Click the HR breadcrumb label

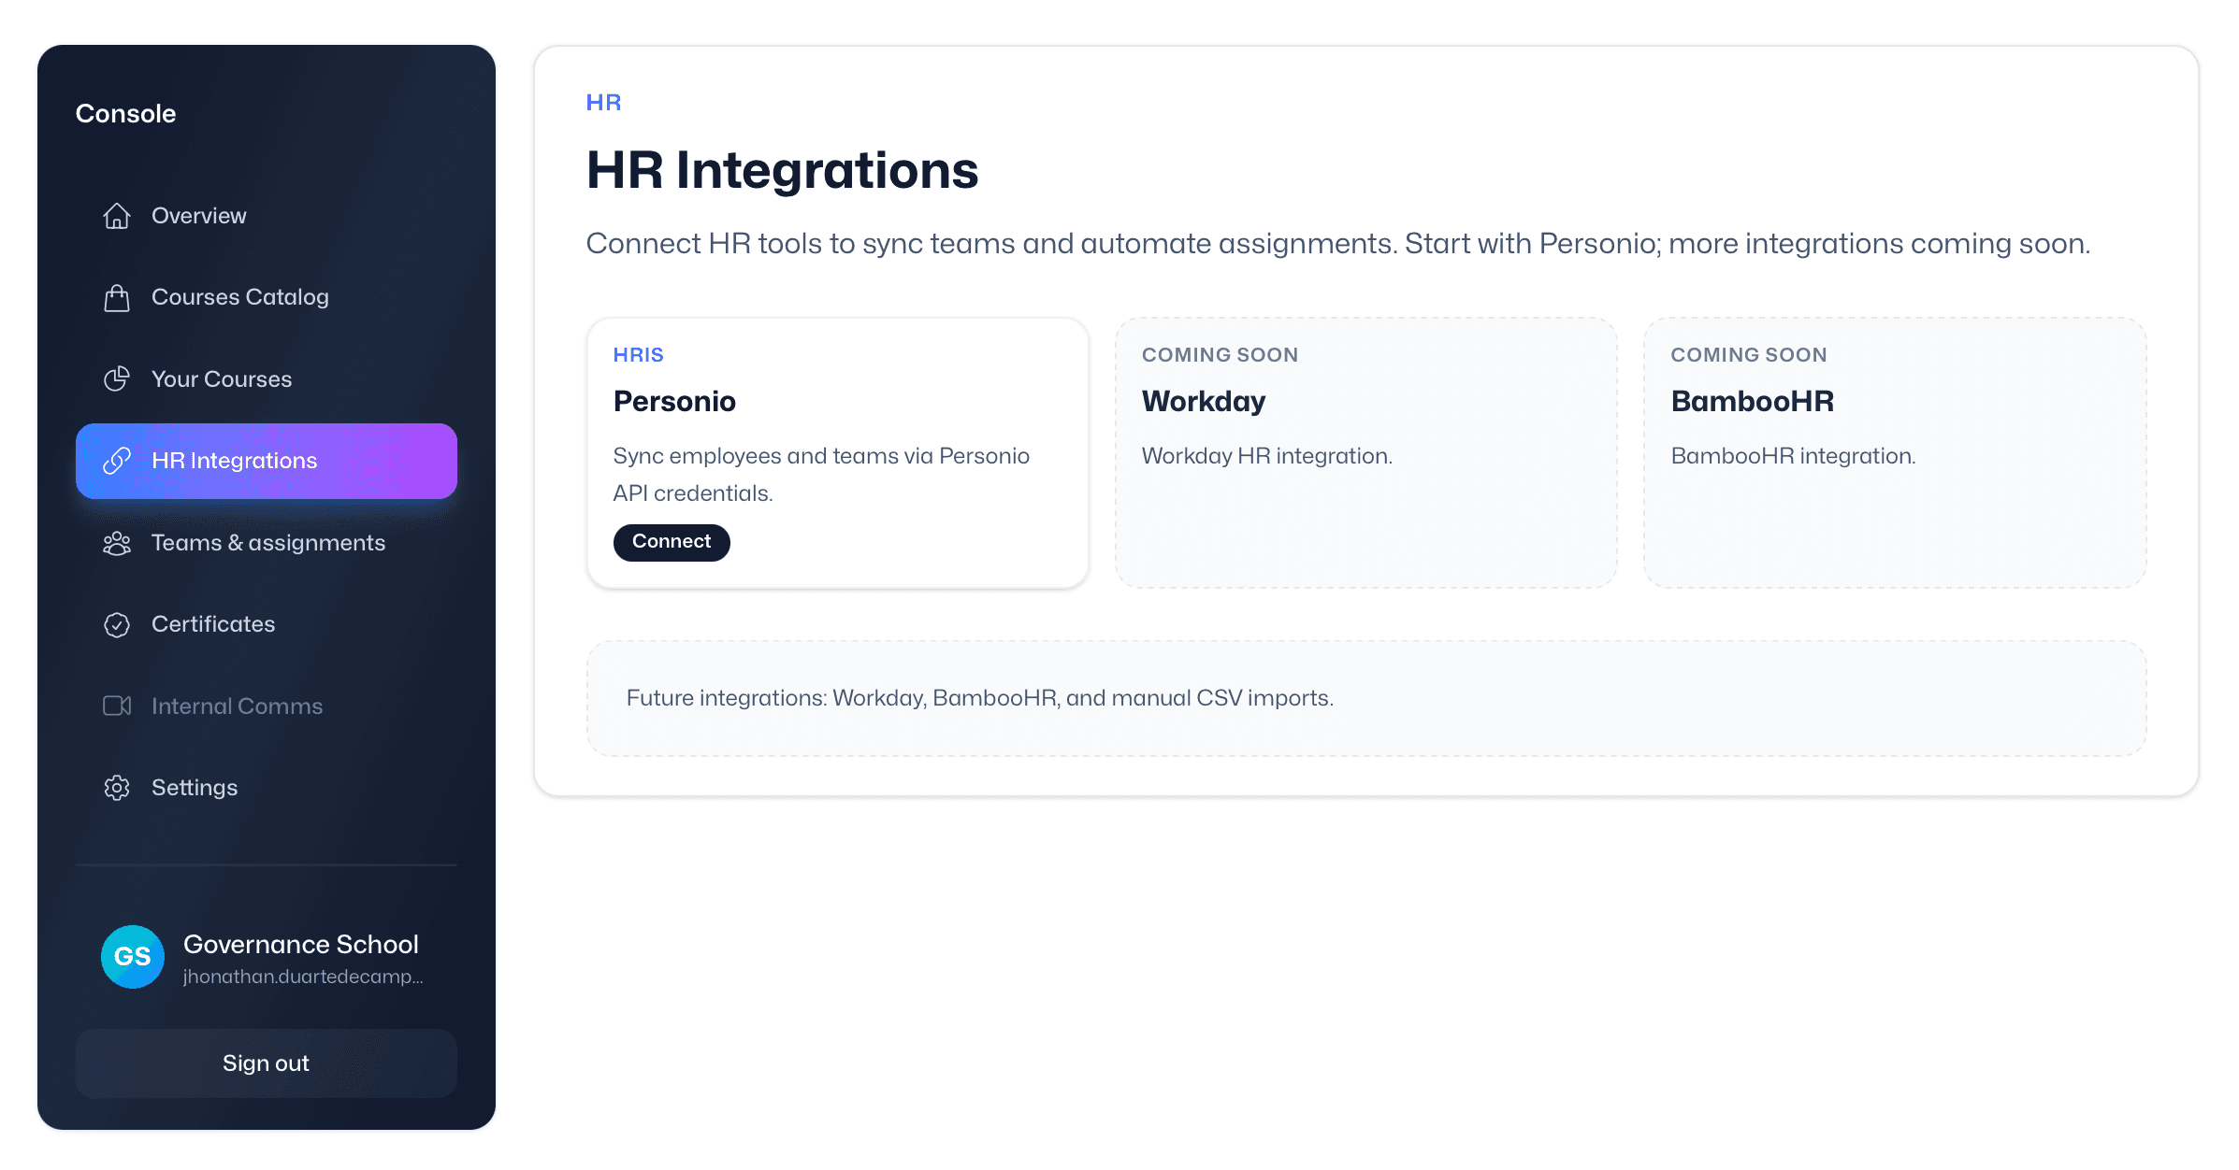point(603,102)
